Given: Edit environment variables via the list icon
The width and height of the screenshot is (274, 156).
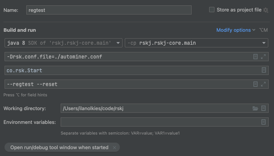Looking at the screenshot, I should tap(263, 122).
